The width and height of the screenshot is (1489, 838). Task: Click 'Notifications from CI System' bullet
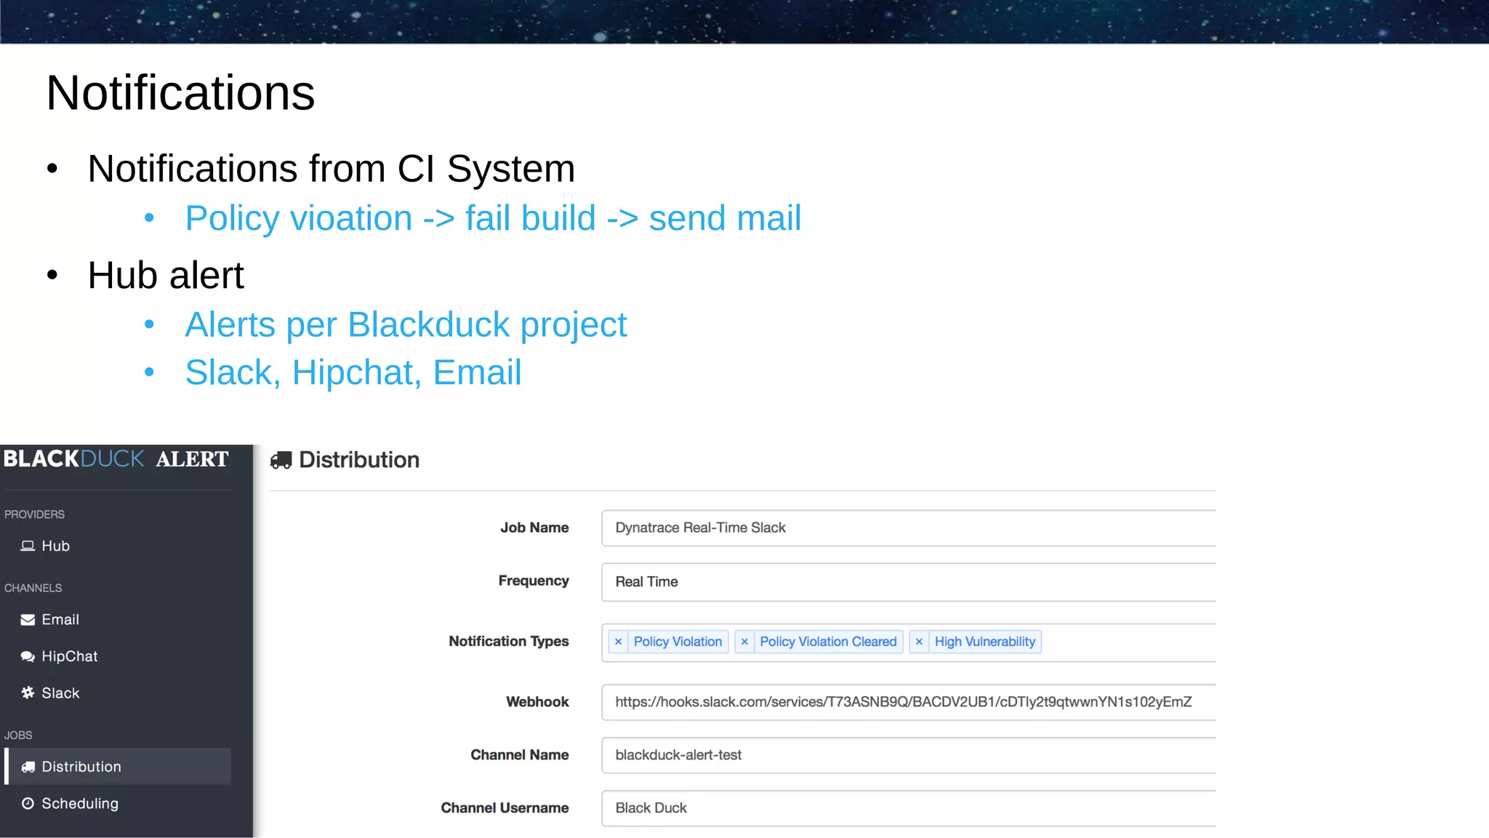tap(332, 169)
